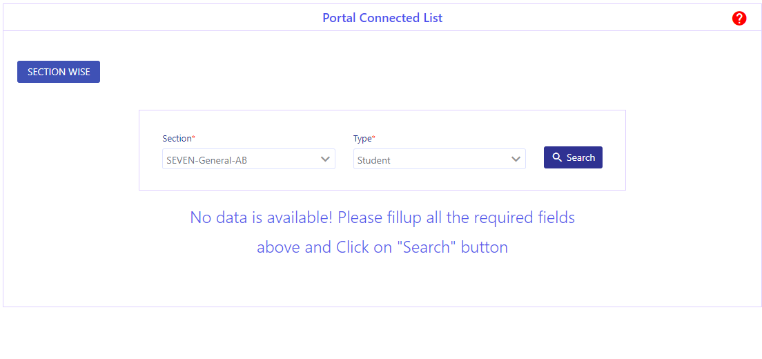Click the red asterisk beside Section
Screen dimensions: 762x359
[x=193, y=138]
